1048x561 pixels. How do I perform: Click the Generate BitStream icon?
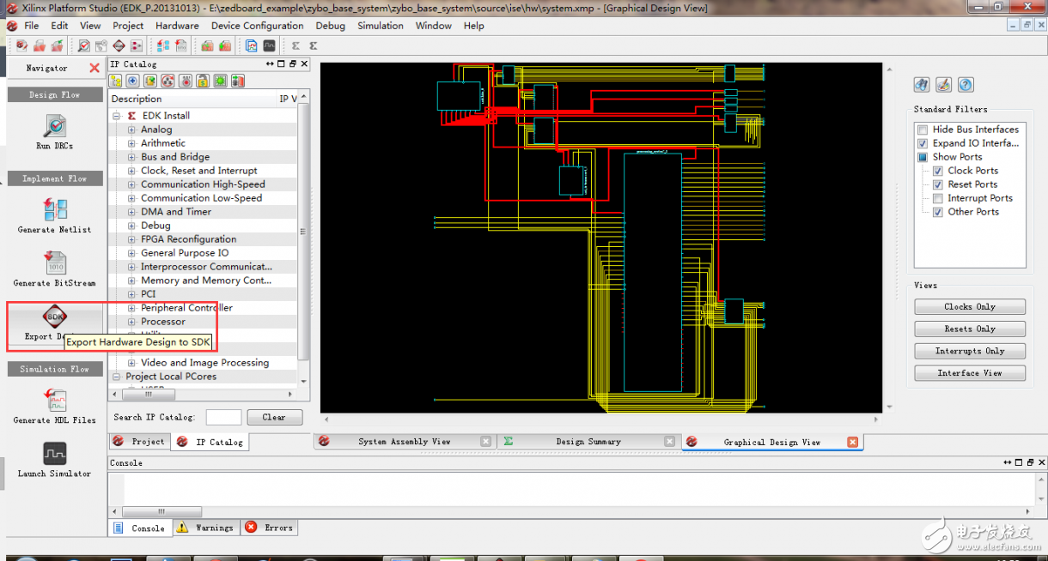(x=55, y=263)
